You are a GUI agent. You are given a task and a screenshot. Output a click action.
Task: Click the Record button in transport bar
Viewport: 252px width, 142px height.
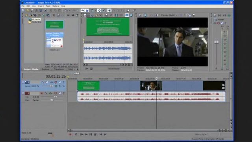pos(70,134)
